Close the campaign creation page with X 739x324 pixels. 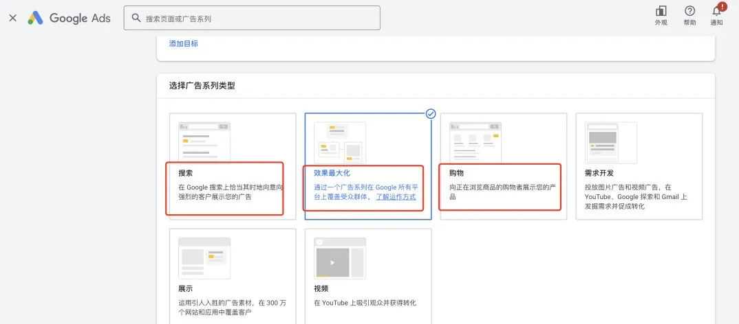[x=12, y=18]
